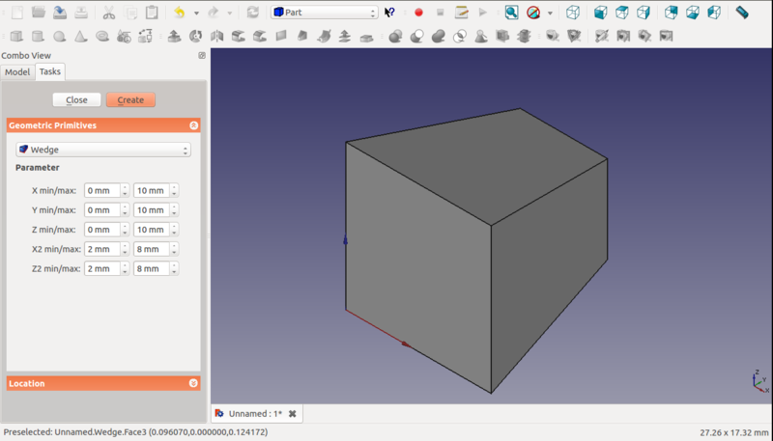This screenshot has height=441, width=773.
Task: Open the draw style dropdown arrow
Action: [x=550, y=14]
